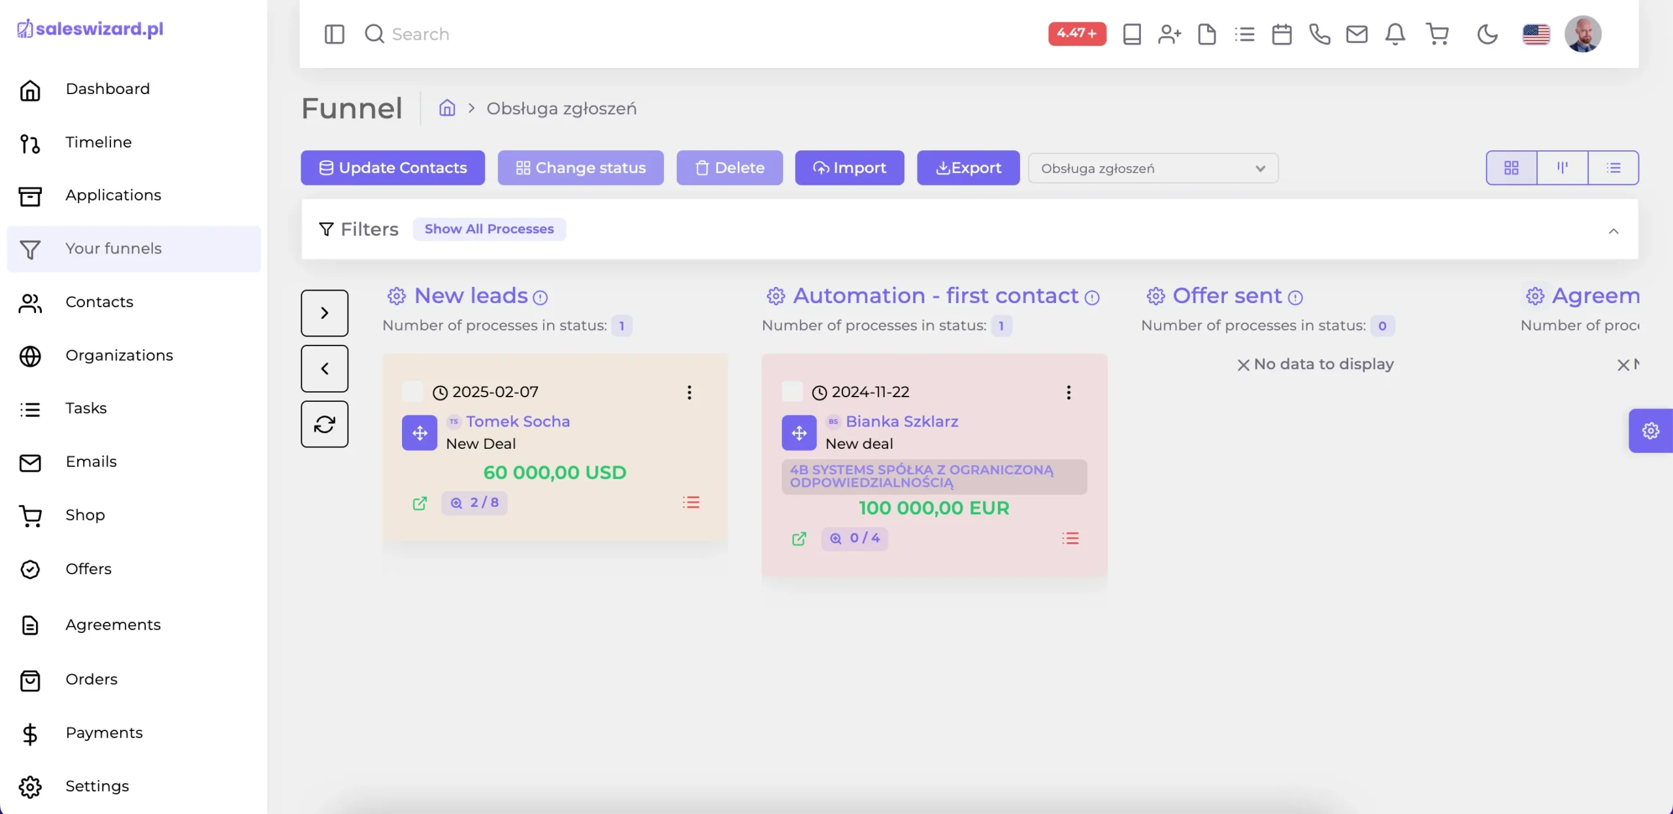The width and height of the screenshot is (1673, 814).
Task: Expand the 0 / 4 progress on Bianka card
Action: 854,538
